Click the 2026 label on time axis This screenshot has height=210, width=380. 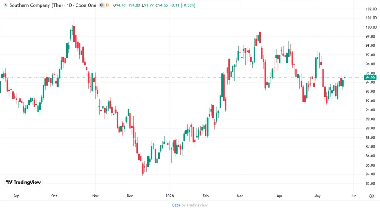pyautogui.click(x=169, y=196)
